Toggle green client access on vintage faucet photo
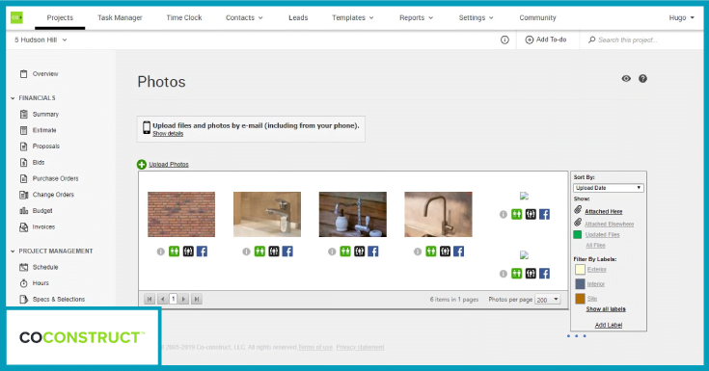Image resolution: width=709 pixels, height=371 pixels. click(x=345, y=252)
